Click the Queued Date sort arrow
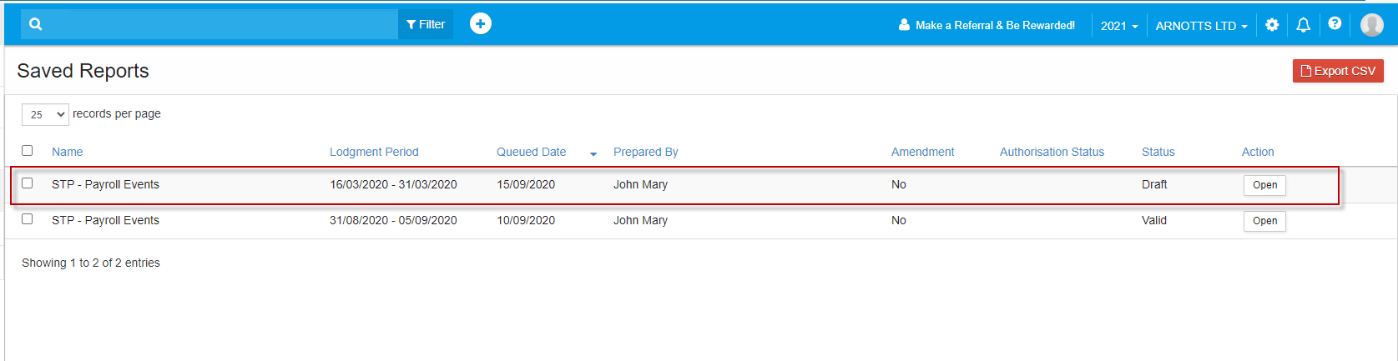Image resolution: width=1398 pixels, height=361 pixels. click(593, 153)
